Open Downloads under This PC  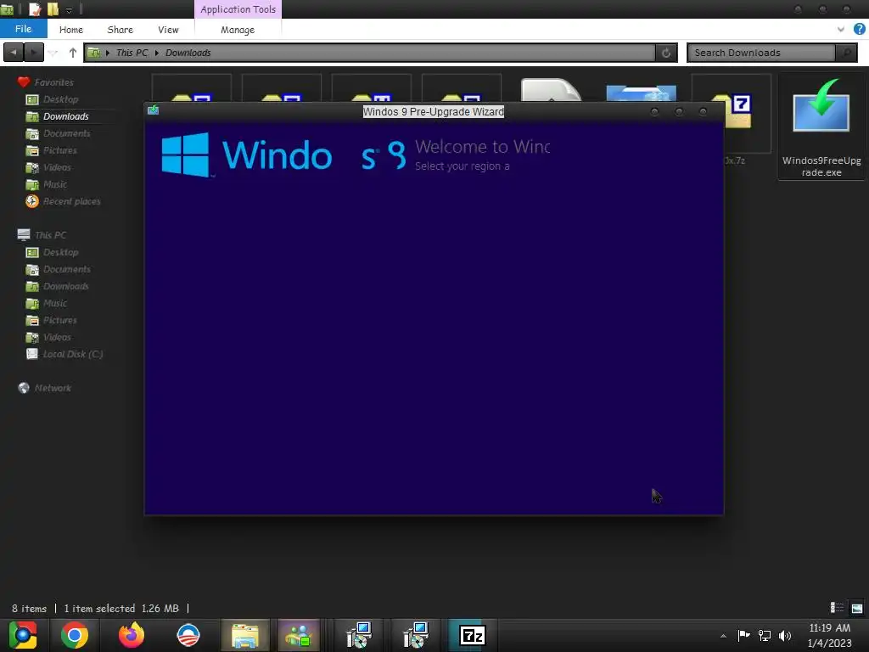(x=57, y=286)
